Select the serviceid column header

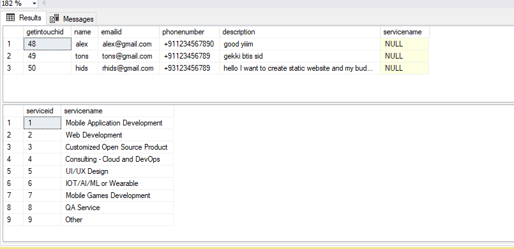(x=42, y=111)
